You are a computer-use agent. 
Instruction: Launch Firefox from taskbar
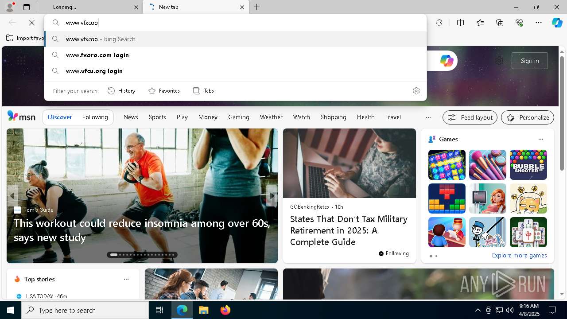[225, 310]
